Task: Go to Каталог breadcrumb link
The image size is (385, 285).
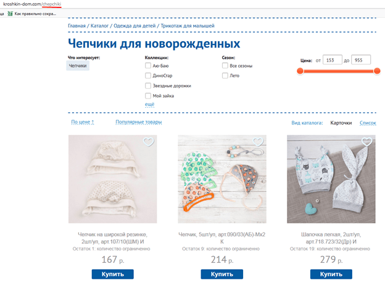Action: (99, 26)
